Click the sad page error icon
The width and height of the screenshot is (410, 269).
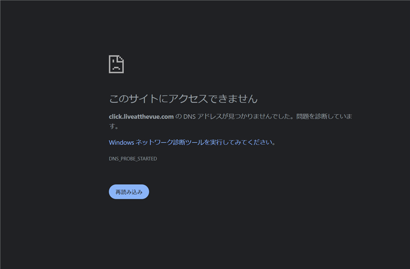point(116,64)
